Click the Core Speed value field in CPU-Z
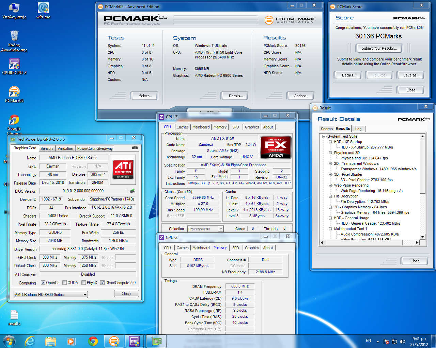 [203, 197]
